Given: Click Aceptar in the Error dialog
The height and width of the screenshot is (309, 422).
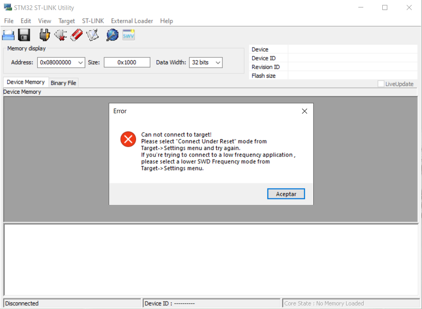Looking at the screenshot, I should pos(286,194).
